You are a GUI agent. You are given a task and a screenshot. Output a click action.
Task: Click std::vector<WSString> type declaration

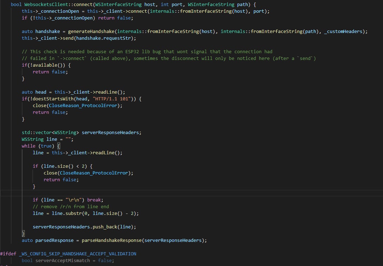click(x=50, y=132)
